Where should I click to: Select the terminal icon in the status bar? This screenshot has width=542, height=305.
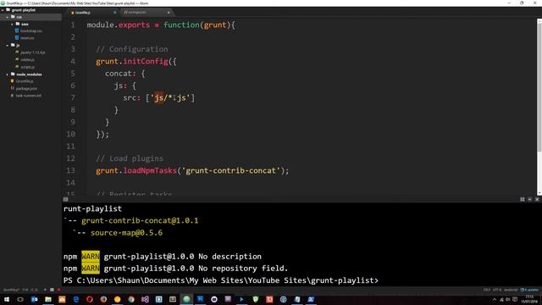point(52,290)
